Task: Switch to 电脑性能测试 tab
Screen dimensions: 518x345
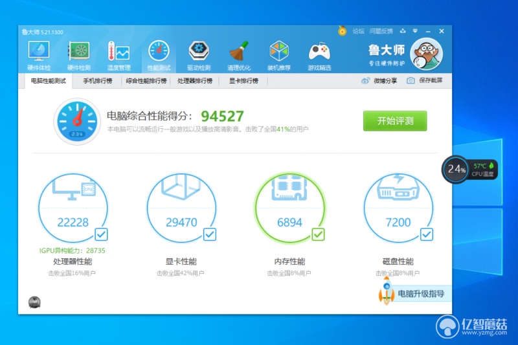Action: pos(48,81)
